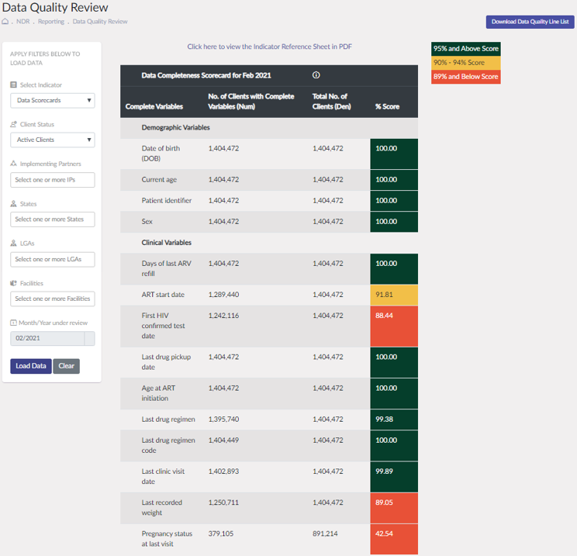This screenshot has height=556, width=577.
Task: Click the Implementing Partners label icon
Action: point(14,164)
